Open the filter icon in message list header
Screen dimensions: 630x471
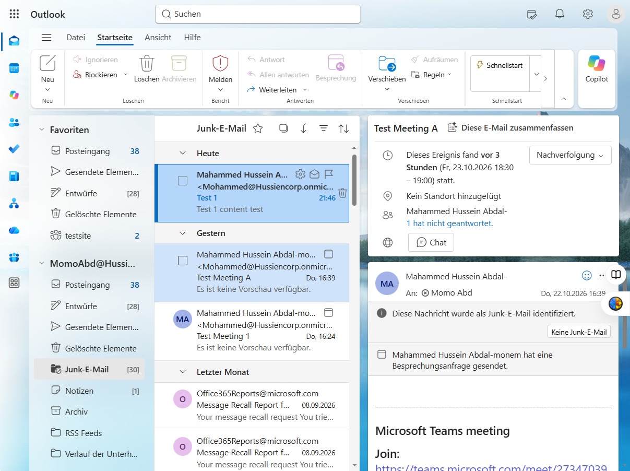(x=324, y=128)
